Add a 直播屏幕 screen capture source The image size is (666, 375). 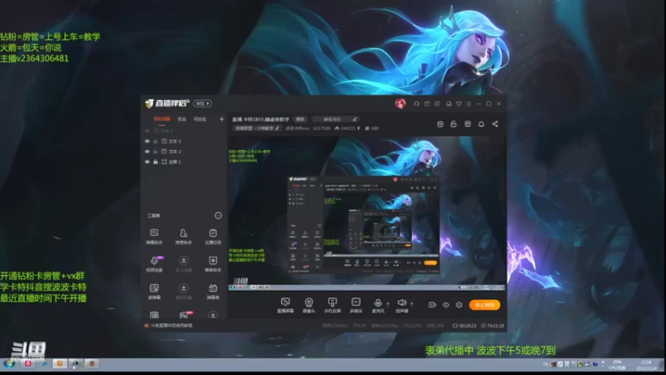click(x=286, y=305)
